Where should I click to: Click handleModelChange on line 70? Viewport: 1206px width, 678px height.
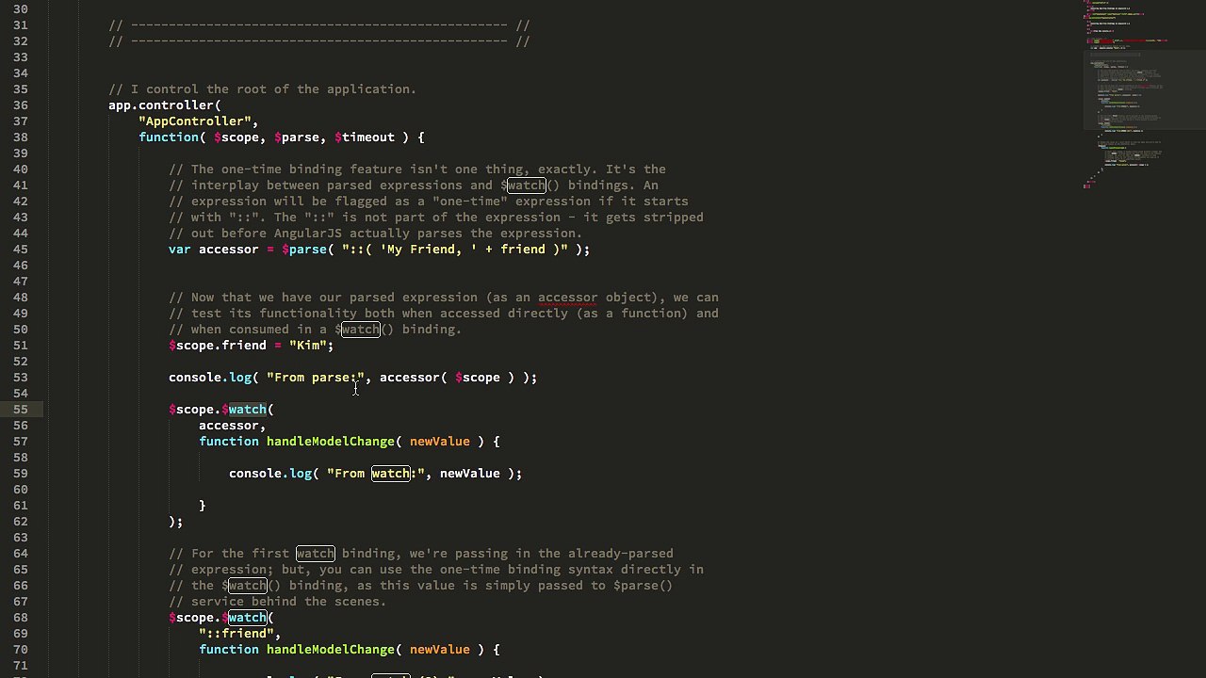click(331, 650)
